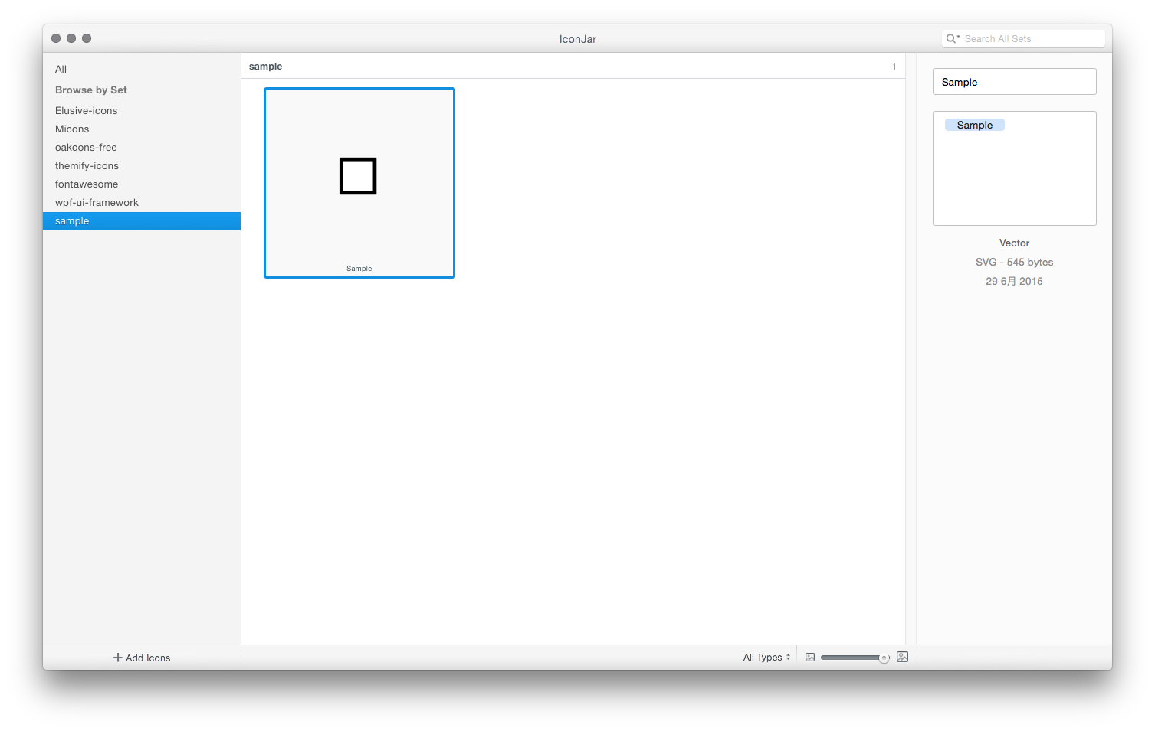Select the themify-icons set

[87, 166]
